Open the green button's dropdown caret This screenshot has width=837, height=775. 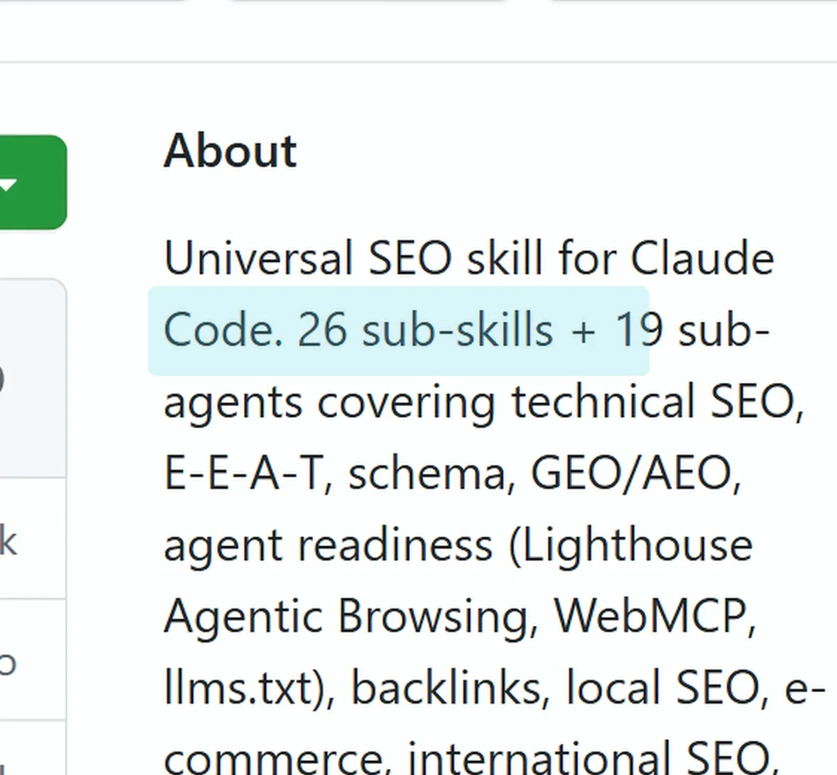(x=9, y=185)
